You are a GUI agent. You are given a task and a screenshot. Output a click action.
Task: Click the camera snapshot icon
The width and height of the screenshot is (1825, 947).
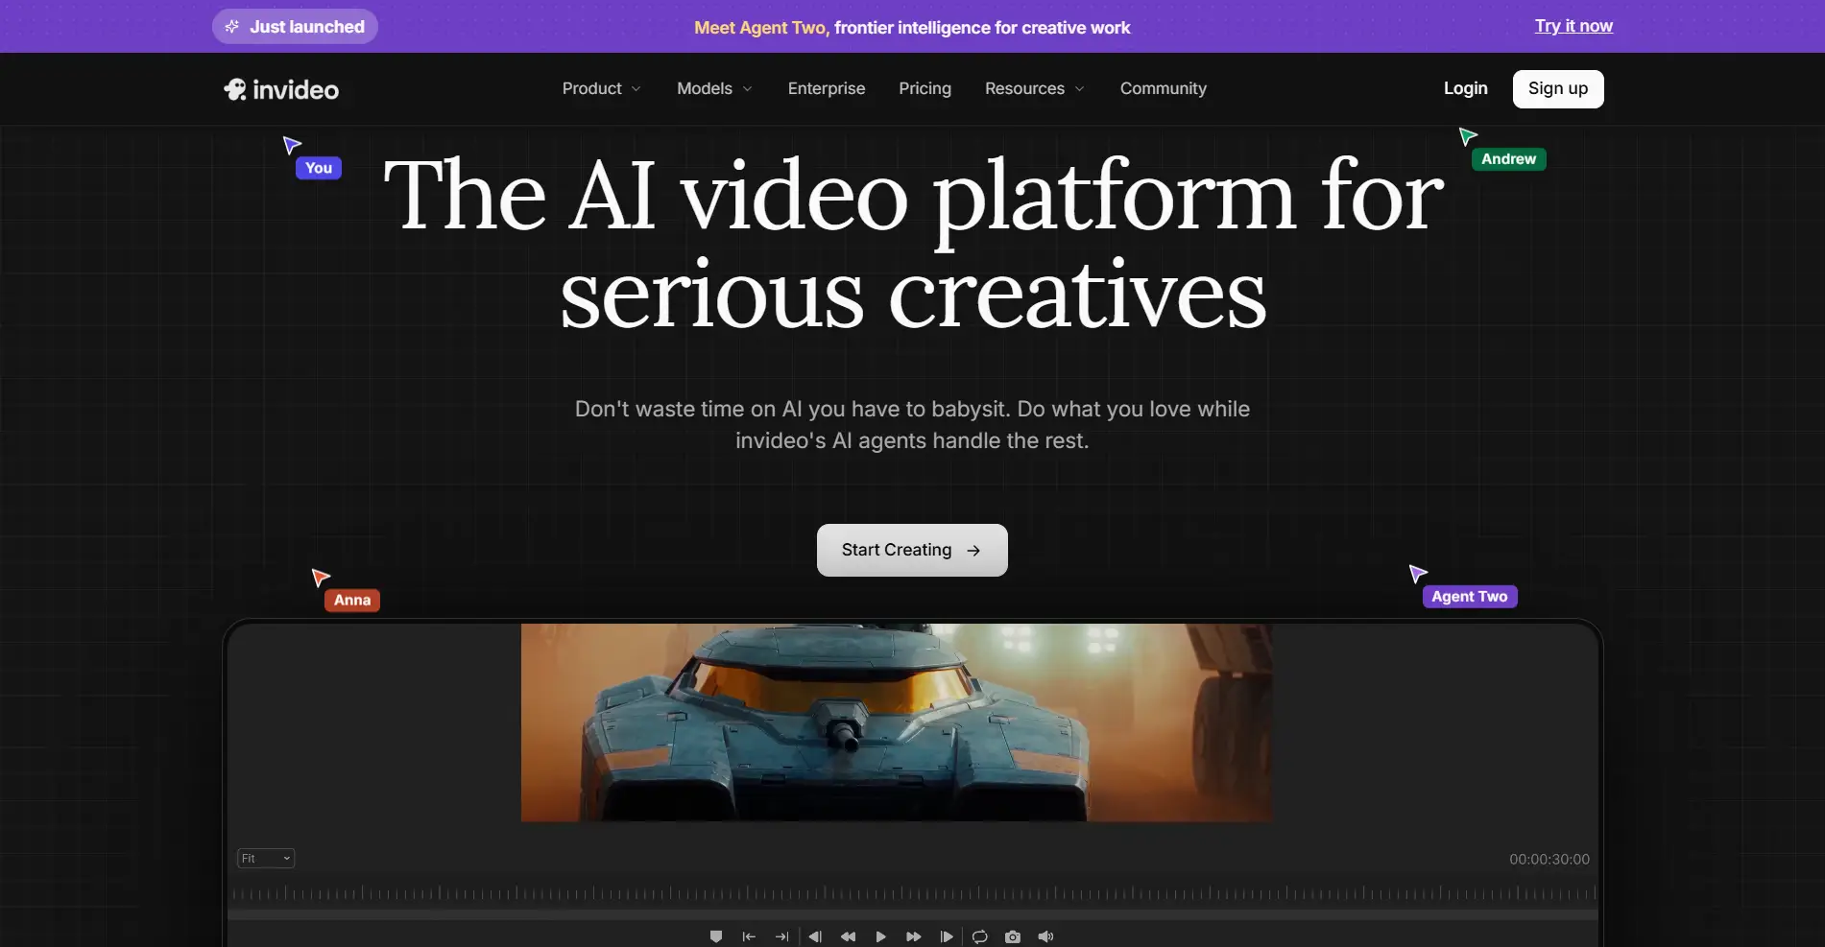pyautogui.click(x=1013, y=936)
